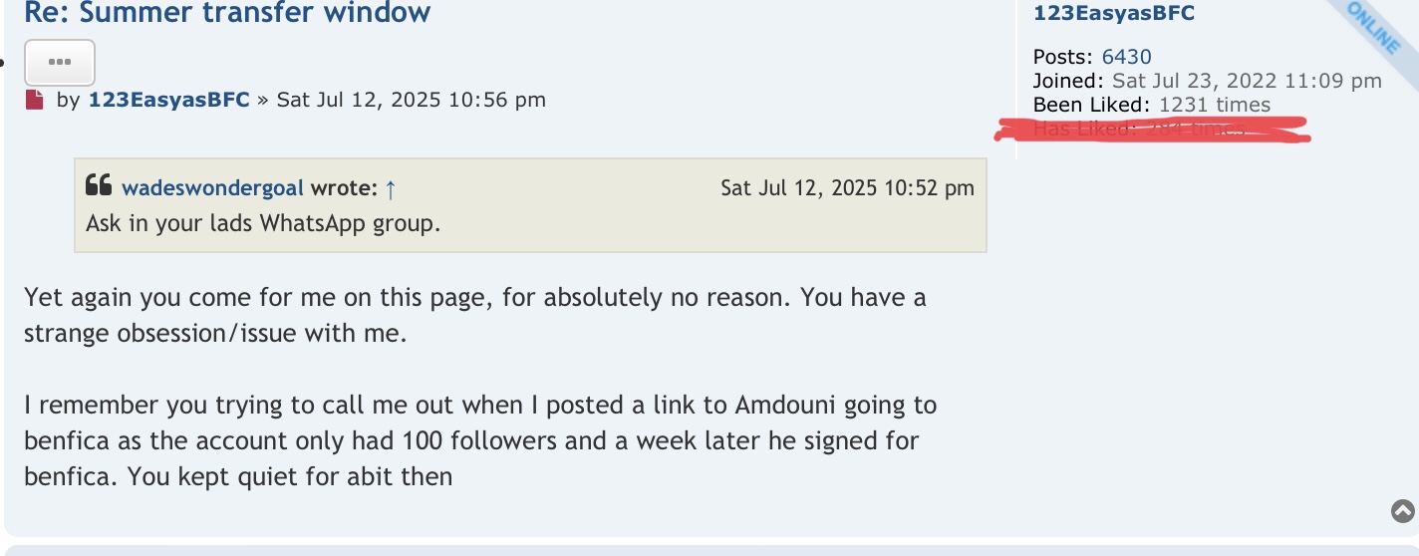View the 6430 posts count link
Viewport: 1419px width, 556px height.
1126,57
